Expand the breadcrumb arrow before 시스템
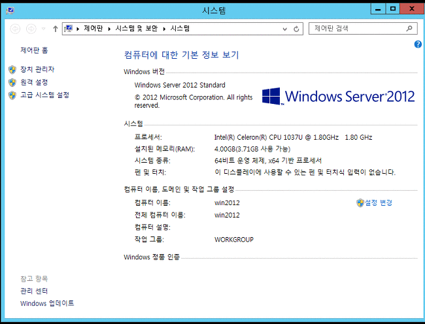 pyautogui.click(x=164, y=29)
